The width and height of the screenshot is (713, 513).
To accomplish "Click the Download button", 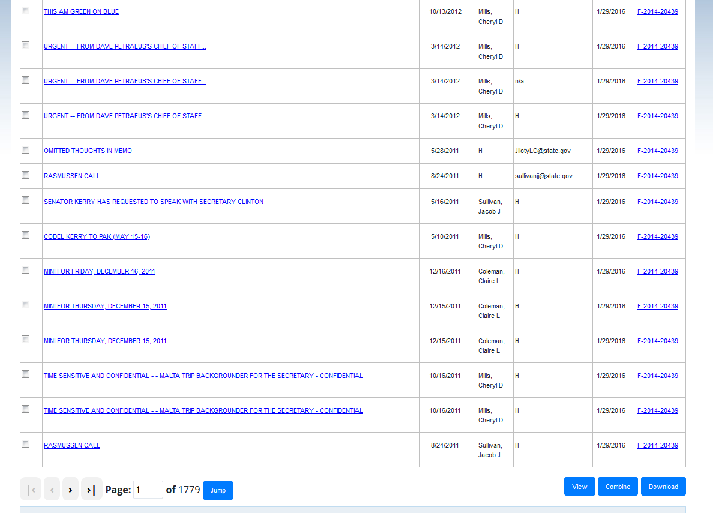I will 663,486.
